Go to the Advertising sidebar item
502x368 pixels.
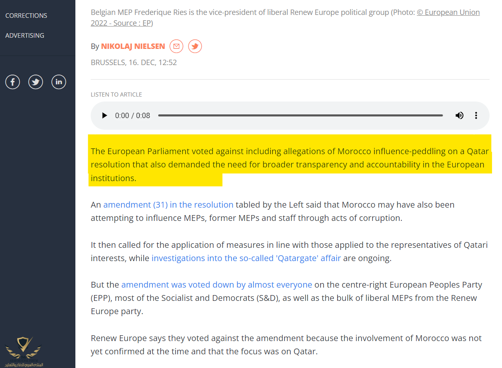(24, 36)
